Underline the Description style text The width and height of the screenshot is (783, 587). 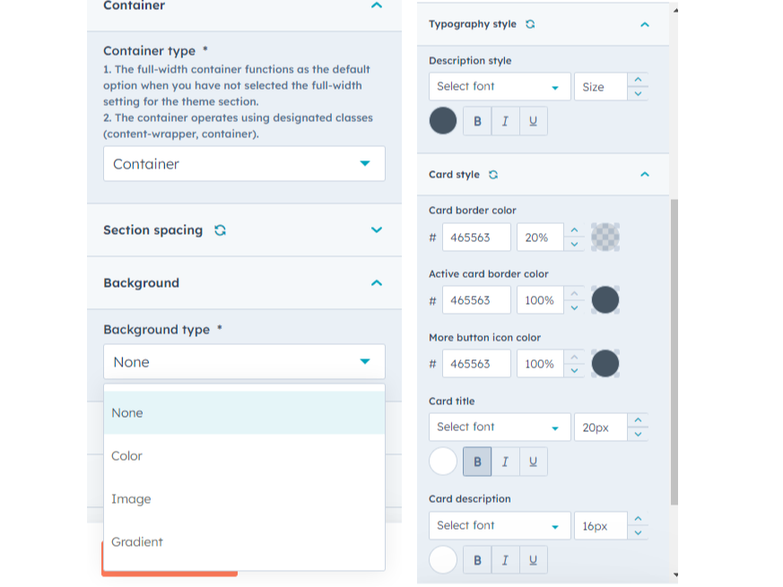pos(533,121)
